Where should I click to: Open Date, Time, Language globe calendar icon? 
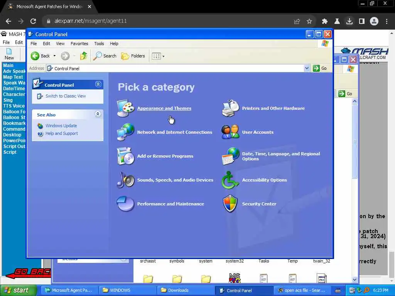point(230,156)
